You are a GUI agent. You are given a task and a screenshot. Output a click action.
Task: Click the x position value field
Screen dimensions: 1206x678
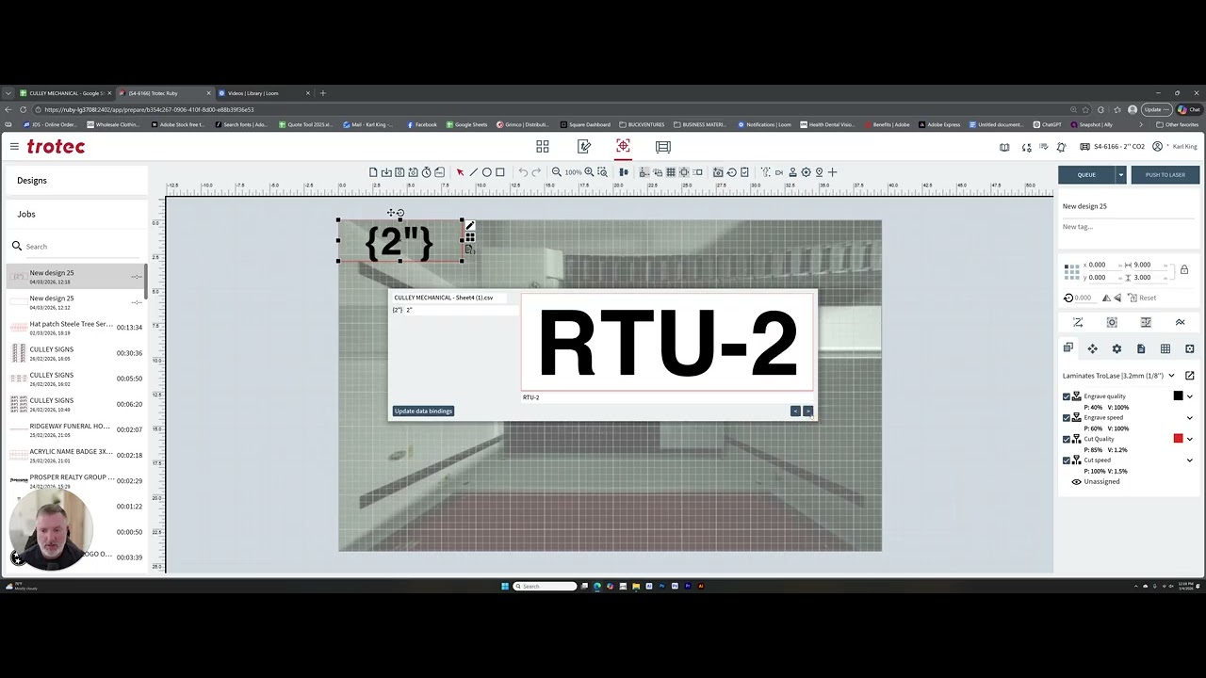coord(1099,265)
